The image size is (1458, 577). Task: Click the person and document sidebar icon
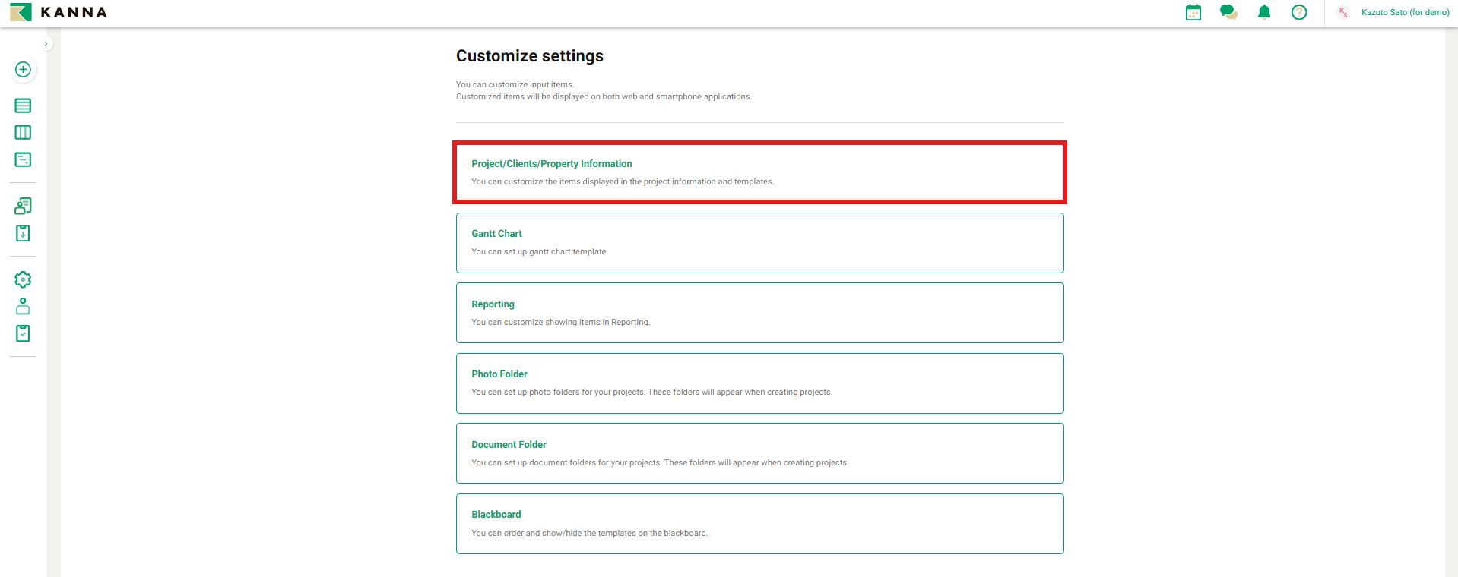point(23,206)
